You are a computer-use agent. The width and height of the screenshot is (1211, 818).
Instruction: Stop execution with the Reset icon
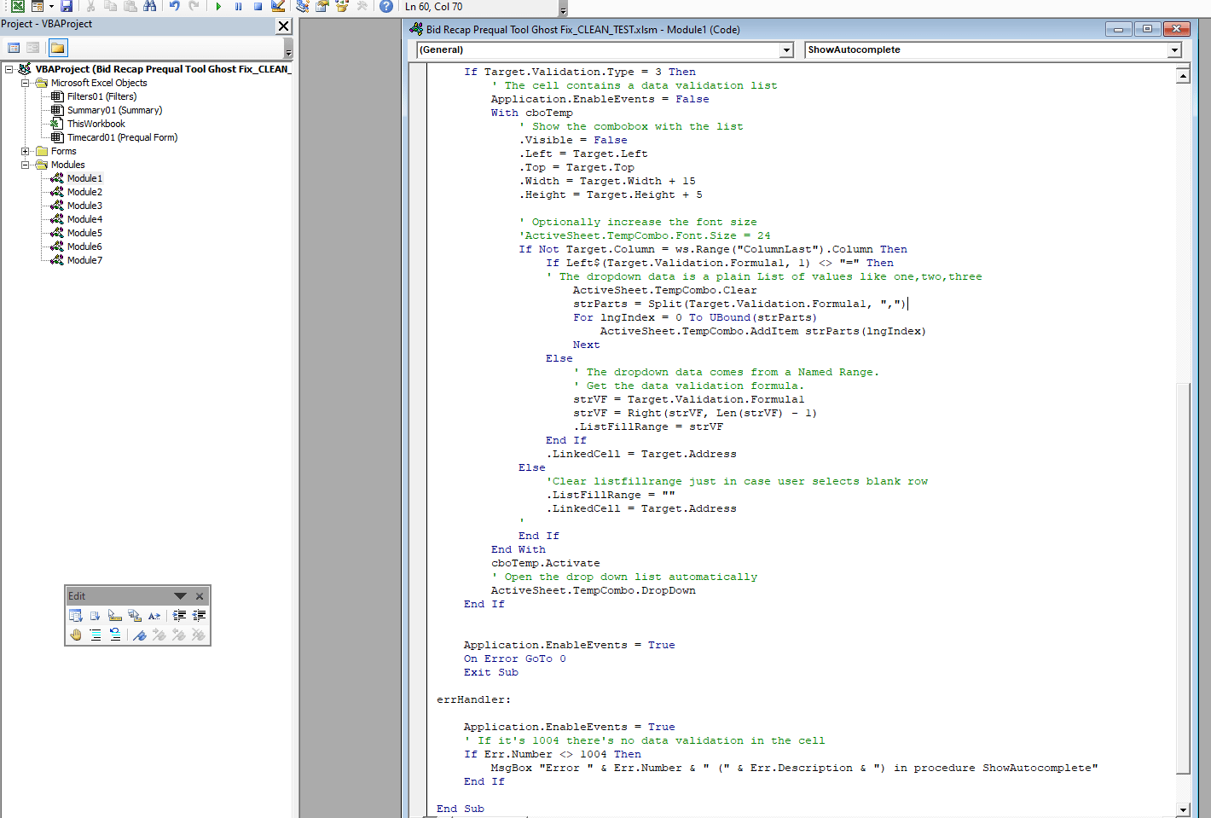click(258, 6)
